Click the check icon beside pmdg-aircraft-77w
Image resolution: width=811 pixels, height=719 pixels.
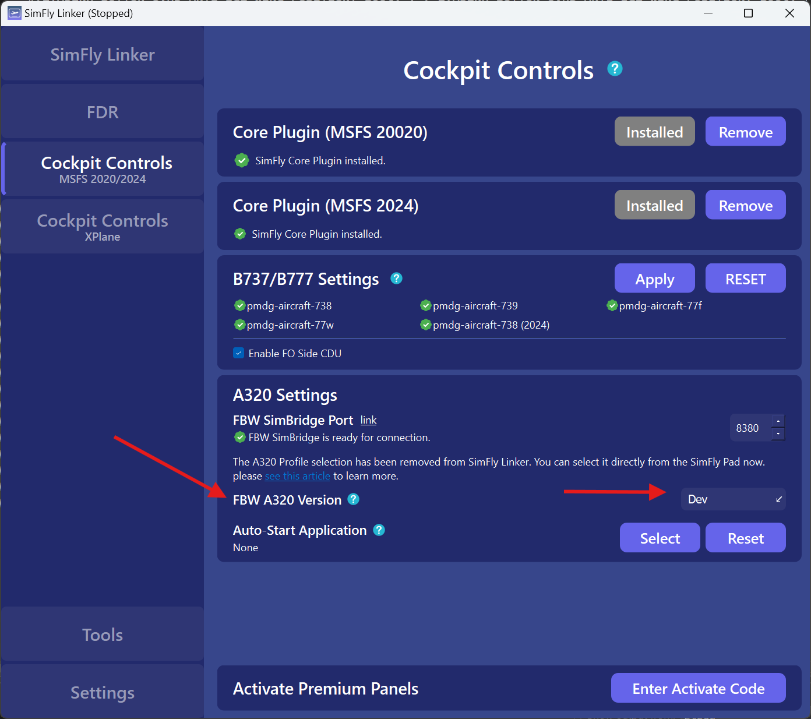(x=239, y=325)
